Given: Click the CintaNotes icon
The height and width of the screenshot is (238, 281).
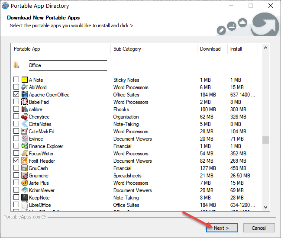Looking at the screenshot, I should tap(25, 124).
